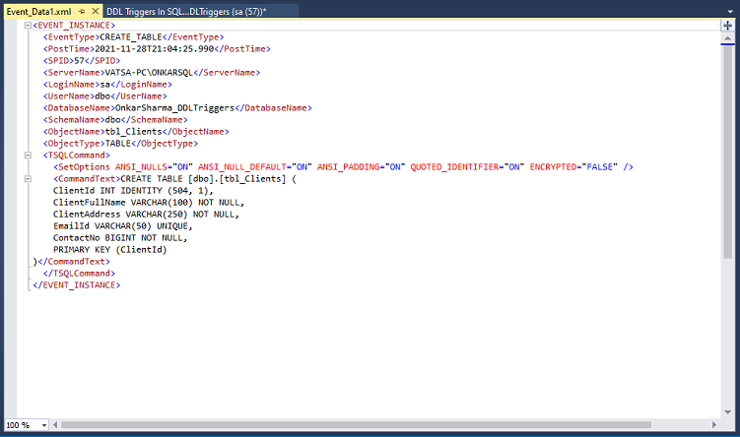Click the EmailId VARCHAR(50) UNIQUE line
The width and height of the screenshot is (740, 437).
point(123,225)
